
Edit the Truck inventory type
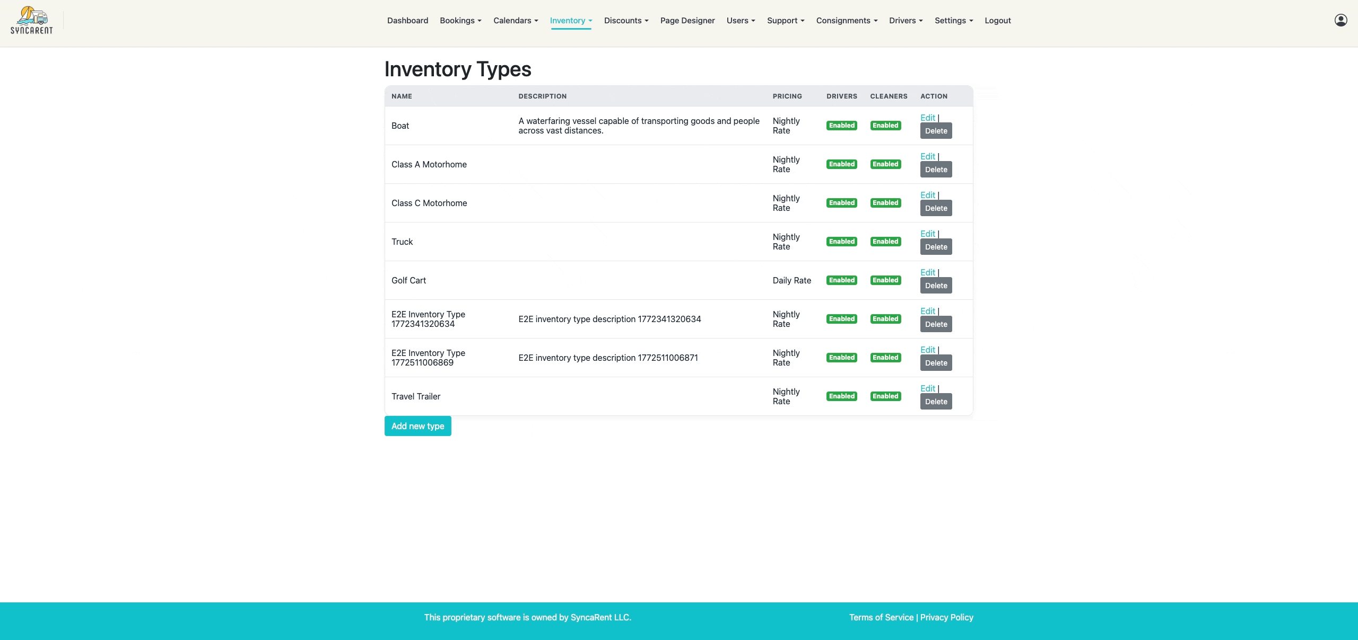(x=927, y=234)
